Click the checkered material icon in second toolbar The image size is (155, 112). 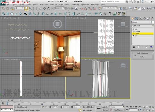point(26,14)
